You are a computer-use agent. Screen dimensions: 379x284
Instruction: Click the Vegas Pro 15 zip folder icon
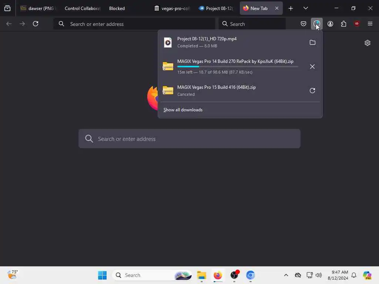(168, 90)
